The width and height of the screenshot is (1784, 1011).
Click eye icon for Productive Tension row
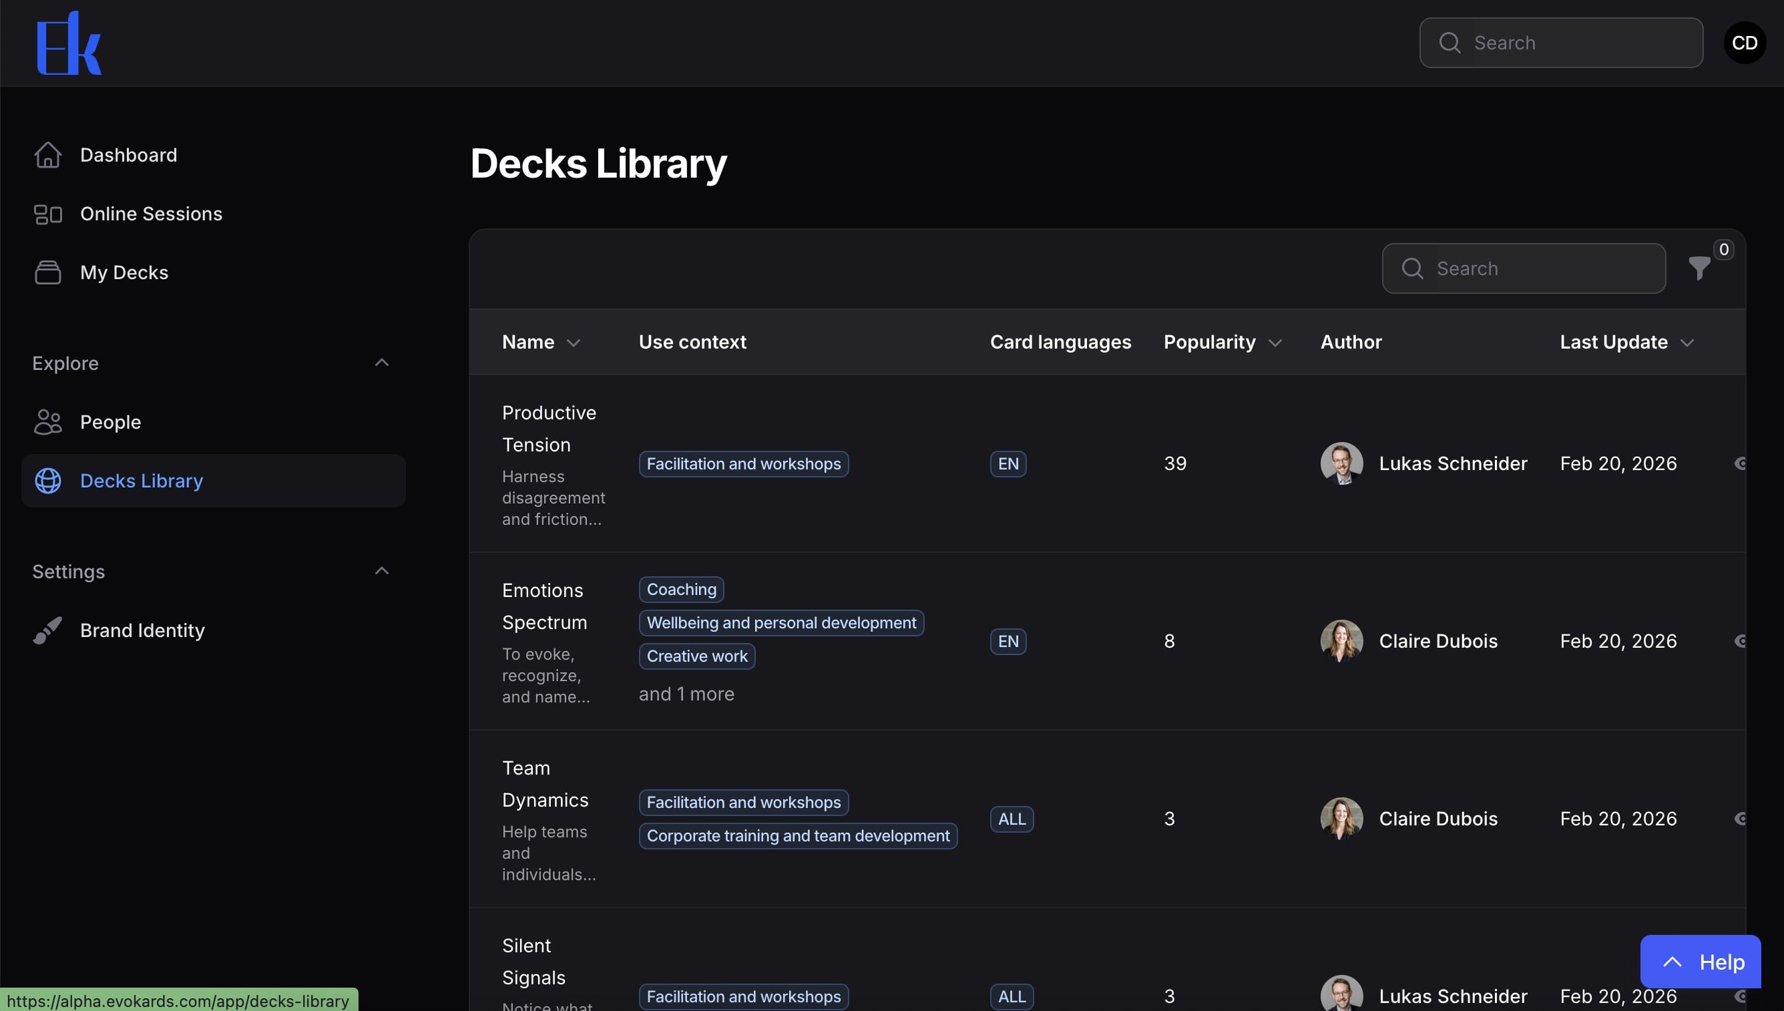click(x=1739, y=464)
